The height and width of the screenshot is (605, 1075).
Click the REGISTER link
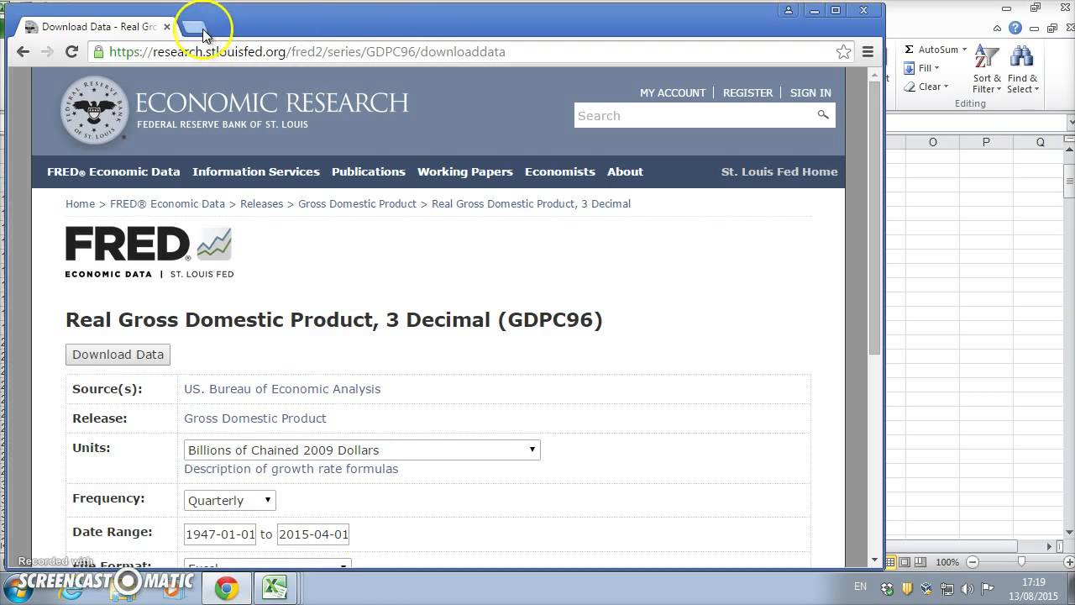coord(747,93)
